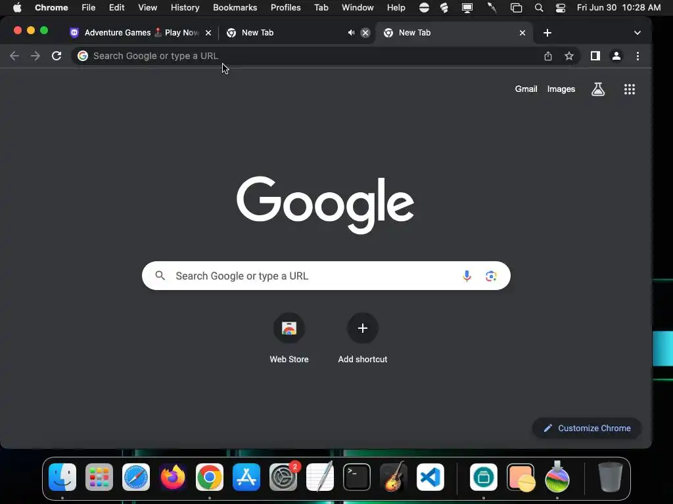Open System Settings from the Dock
This screenshot has width=673, height=504.
[283, 477]
